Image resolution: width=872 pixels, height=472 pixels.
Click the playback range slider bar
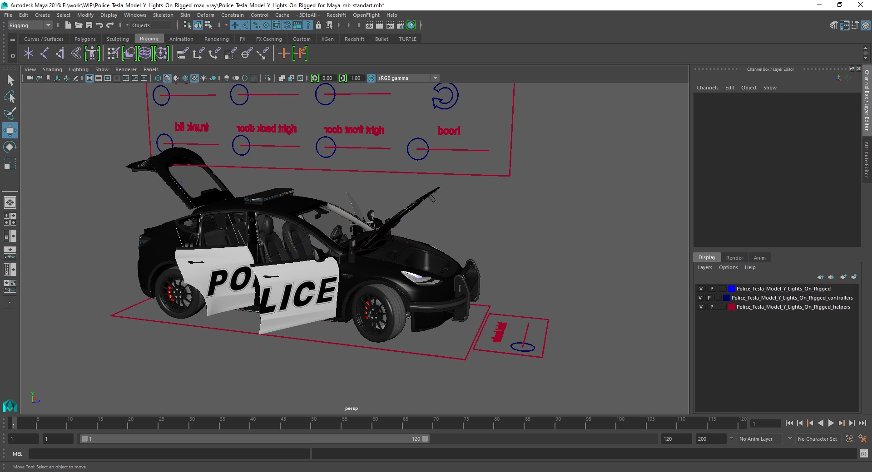coord(254,438)
